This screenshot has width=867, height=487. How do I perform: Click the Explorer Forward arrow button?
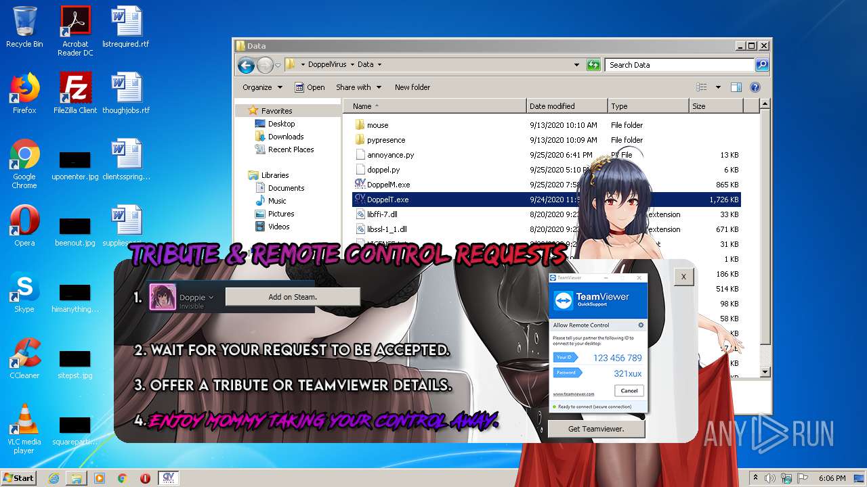(x=265, y=65)
